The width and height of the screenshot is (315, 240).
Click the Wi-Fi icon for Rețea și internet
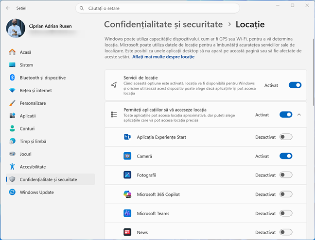12,90
